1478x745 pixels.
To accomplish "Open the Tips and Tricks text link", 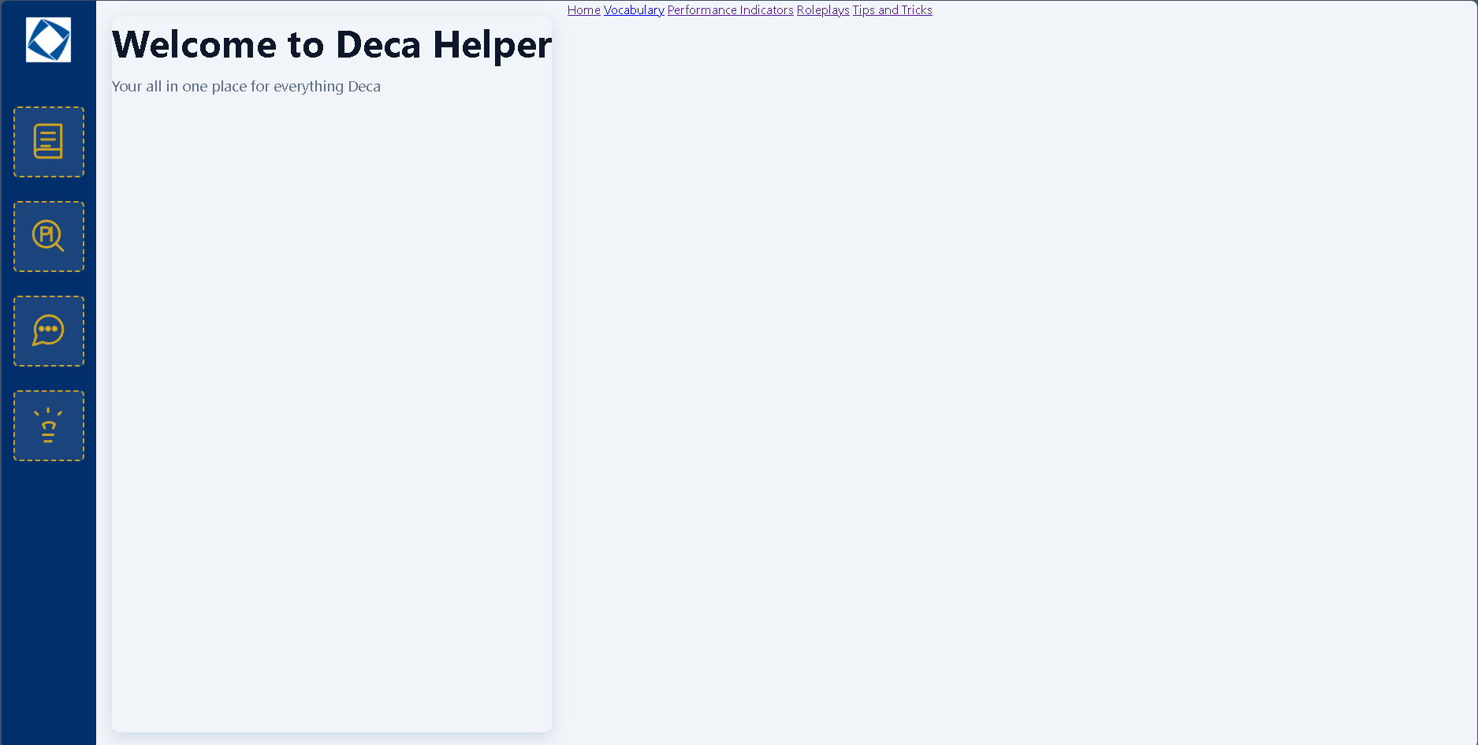I will pyautogui.click(x=892, y=10).
